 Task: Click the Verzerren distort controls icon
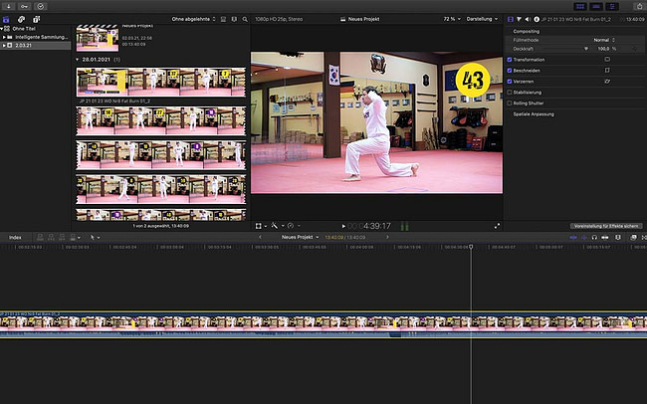point(607,82)
